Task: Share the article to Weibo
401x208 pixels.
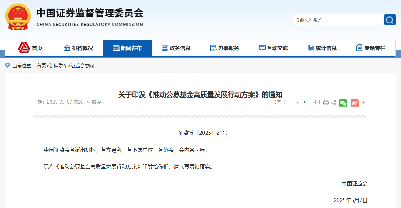Action: pos(354,103)
